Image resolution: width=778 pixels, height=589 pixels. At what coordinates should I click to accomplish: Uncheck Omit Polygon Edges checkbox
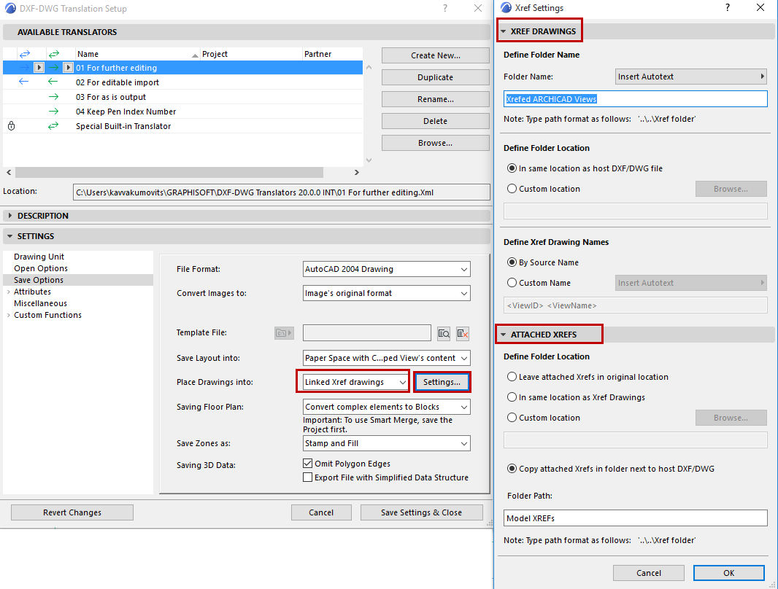[308, 463]
